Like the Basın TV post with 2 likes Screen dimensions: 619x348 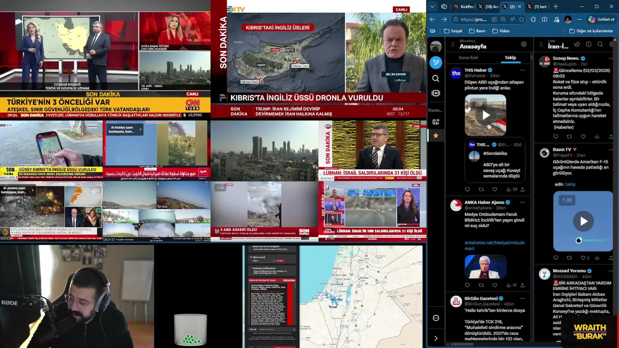583,258
